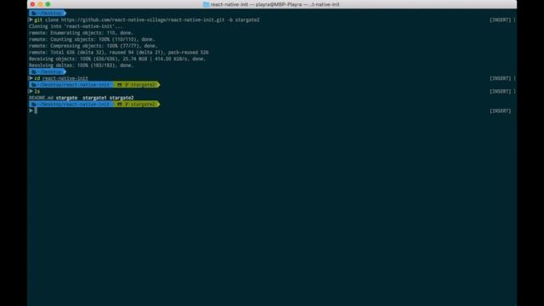Click [INSERT] indicator on the cd command line
Image resolution: width=544 pixels, height=306 pixels.
[501, 78]
